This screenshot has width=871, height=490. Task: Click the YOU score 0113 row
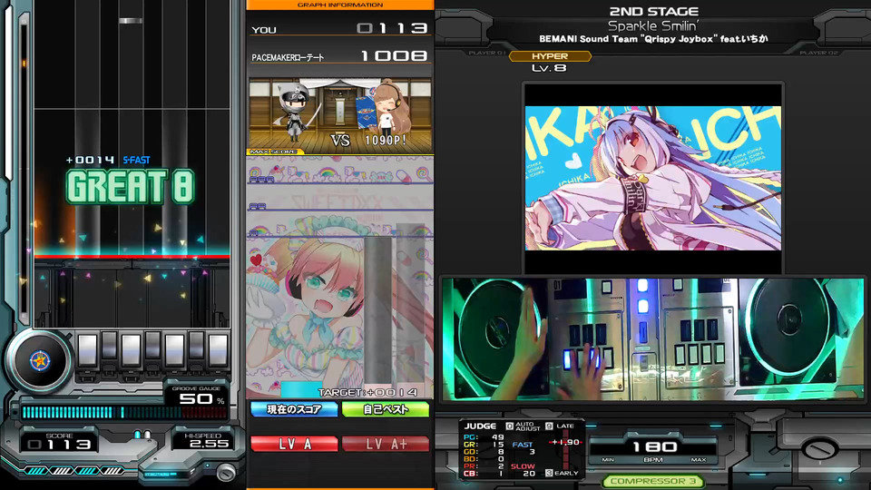tap(340, 28)
